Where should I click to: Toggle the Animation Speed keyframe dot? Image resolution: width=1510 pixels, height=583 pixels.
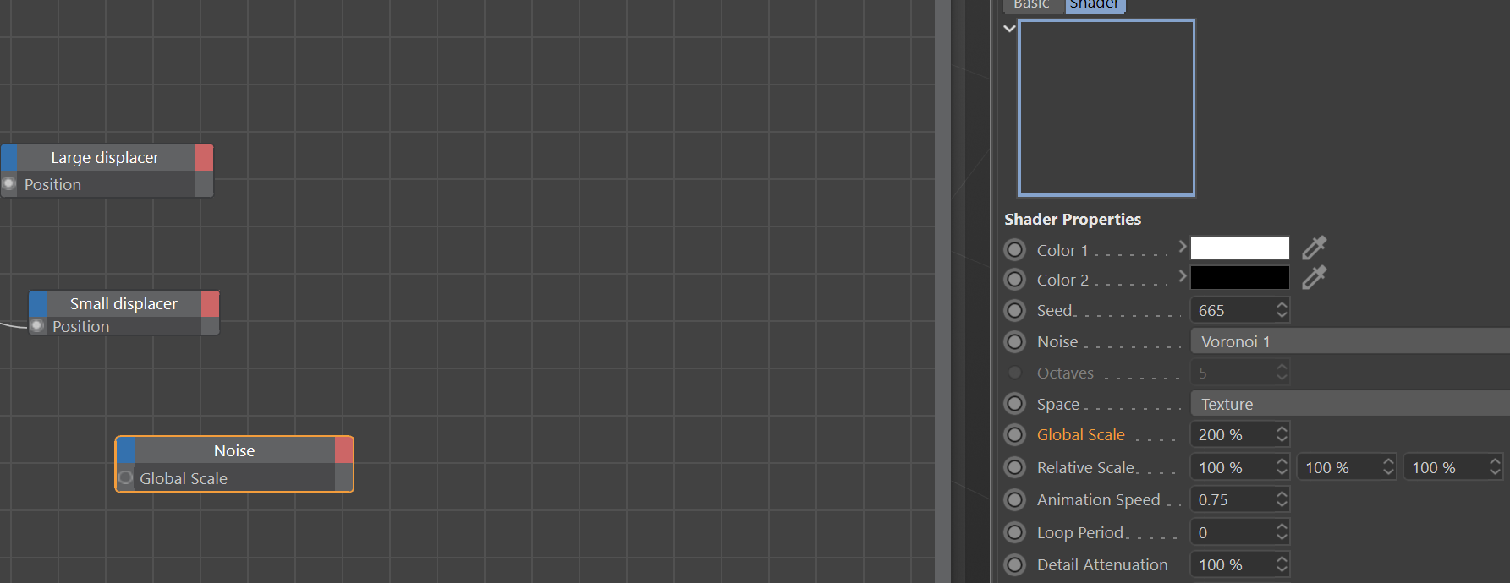click(1015, 499)
